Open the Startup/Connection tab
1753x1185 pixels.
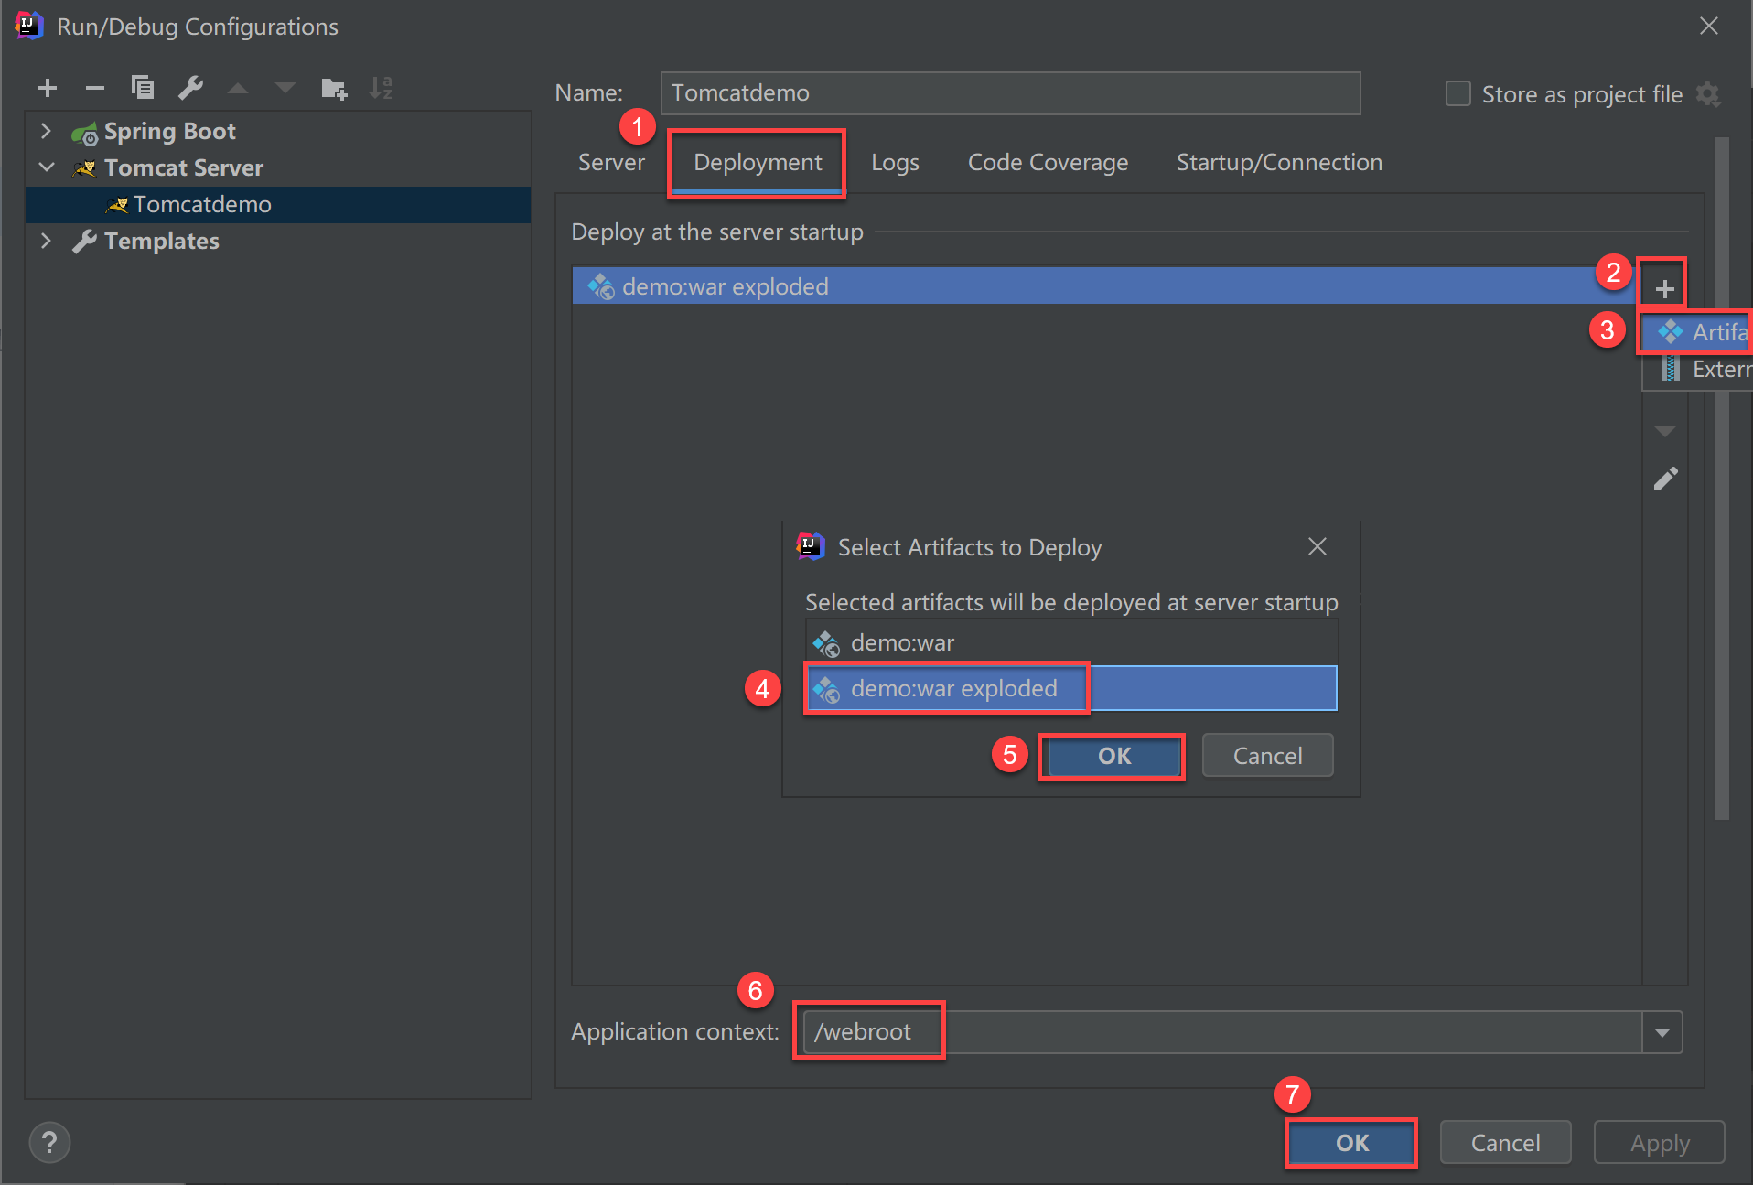[1279, 162]
